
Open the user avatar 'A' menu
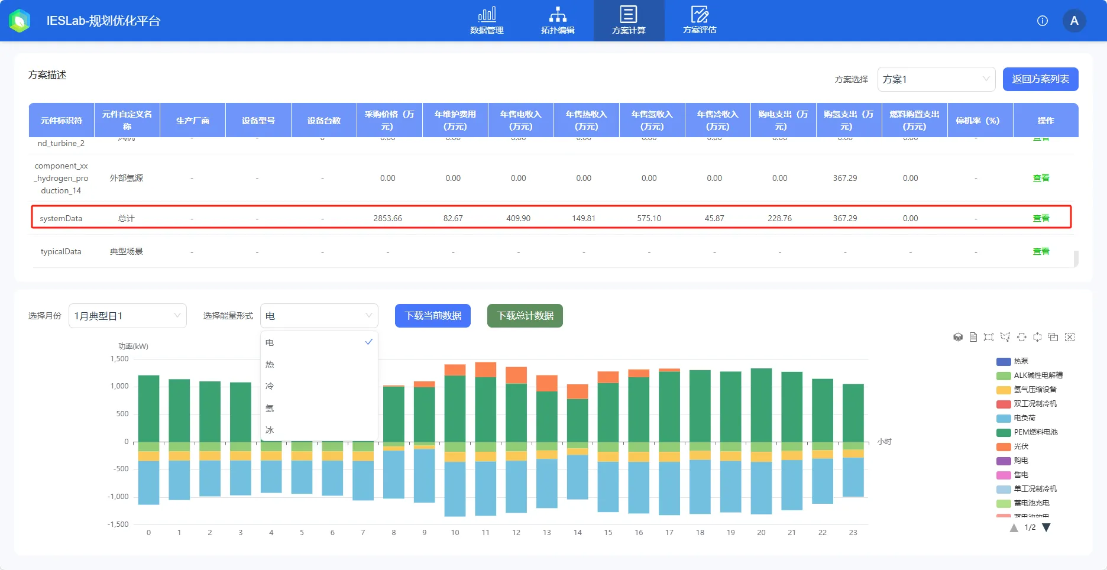point(1074,21)
